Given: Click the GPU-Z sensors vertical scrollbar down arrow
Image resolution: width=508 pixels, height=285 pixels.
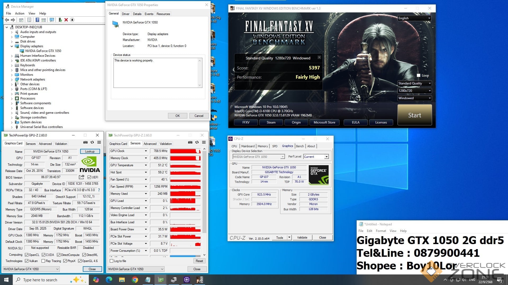Looking at the screenshot, I should coord(204,255).
